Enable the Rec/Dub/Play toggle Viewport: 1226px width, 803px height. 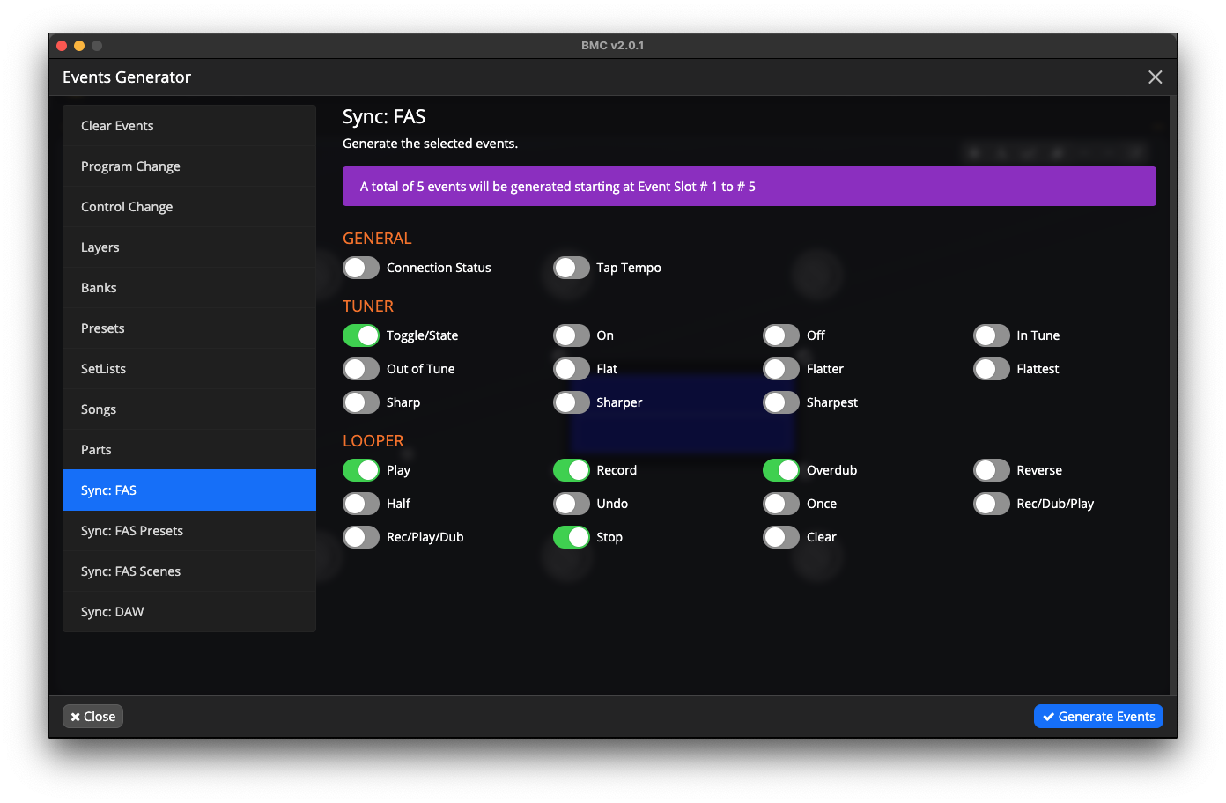992,504
